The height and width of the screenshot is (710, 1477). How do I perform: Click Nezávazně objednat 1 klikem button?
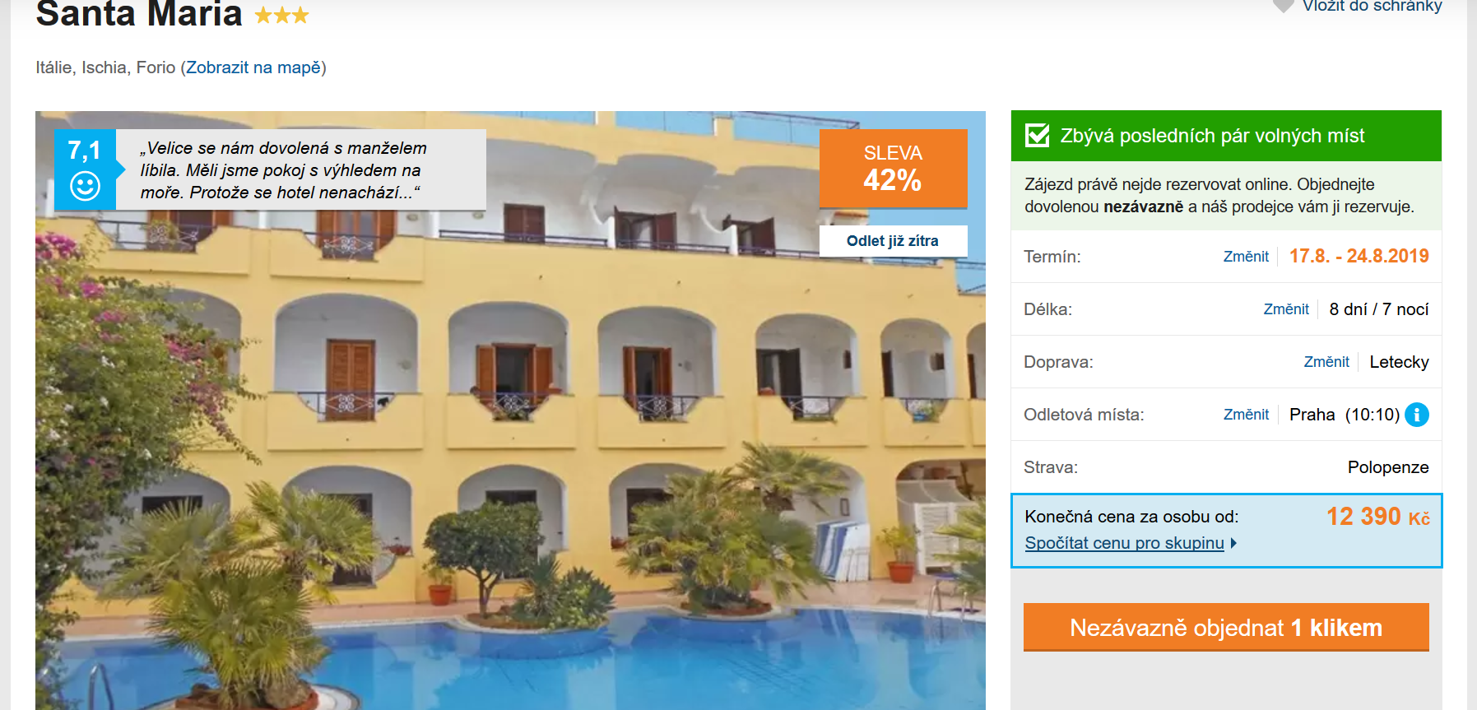1226,628
